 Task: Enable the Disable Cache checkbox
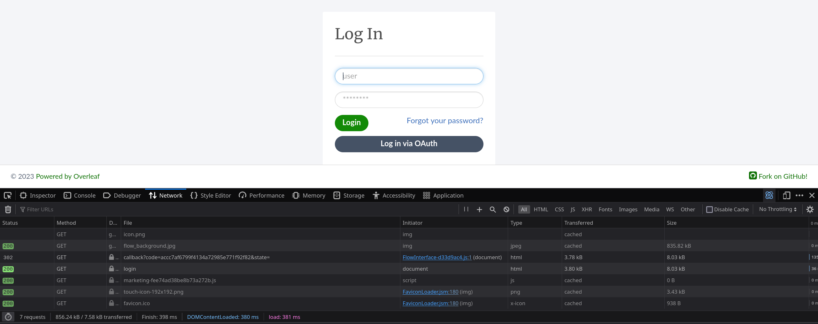710,209
